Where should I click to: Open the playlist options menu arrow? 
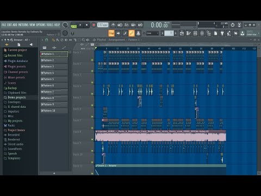[42, 40]
